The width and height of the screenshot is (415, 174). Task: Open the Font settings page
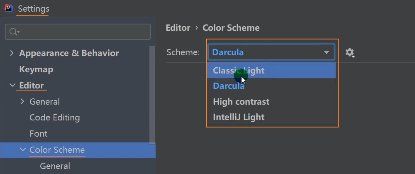point(38,134)
